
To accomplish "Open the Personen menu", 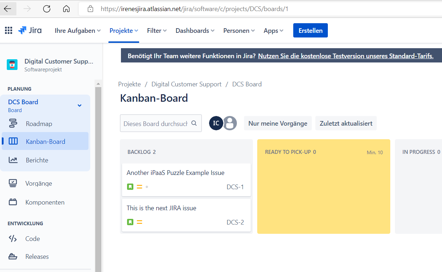I will 239,31.
